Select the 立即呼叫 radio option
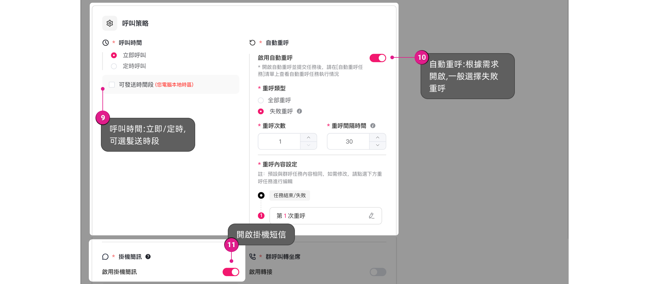Viewport: 649px width, 284px height. (114, 55)
